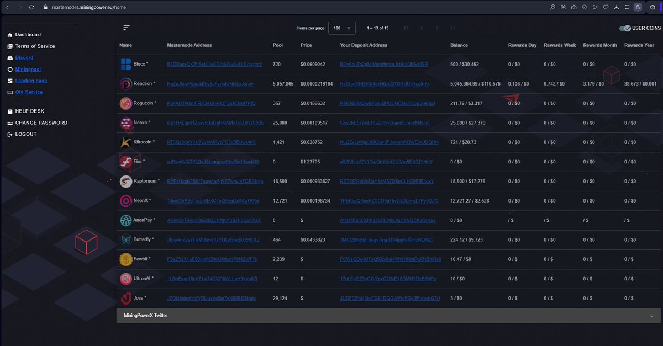This screenshot has width=663, height=346.
Task: Open the Old Service link
Action: pos(29,92)
